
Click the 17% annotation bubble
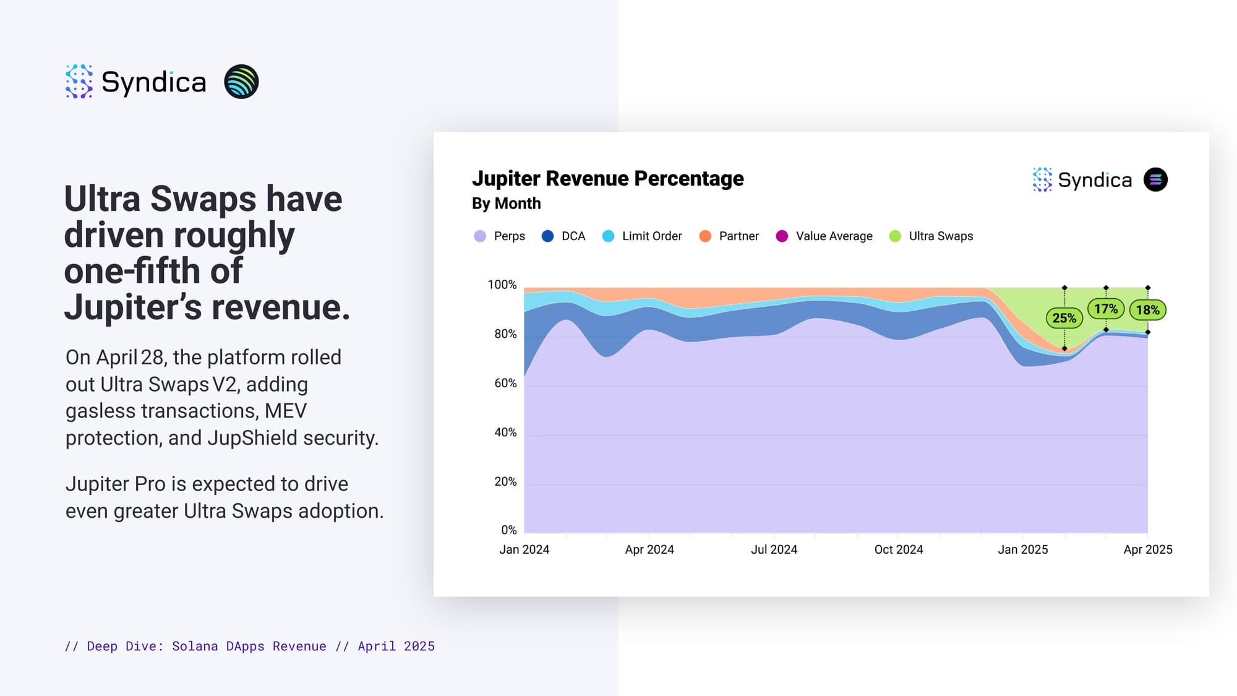pyautogui.click(x=1106, y=309)
